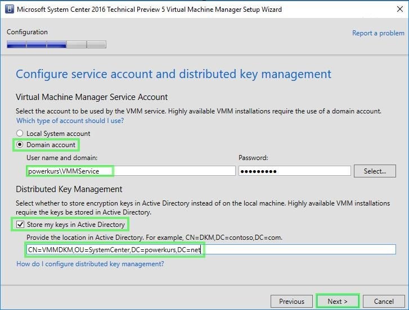Click the Active Directory location text field
The image size is (409, 310).
[211, 249]
